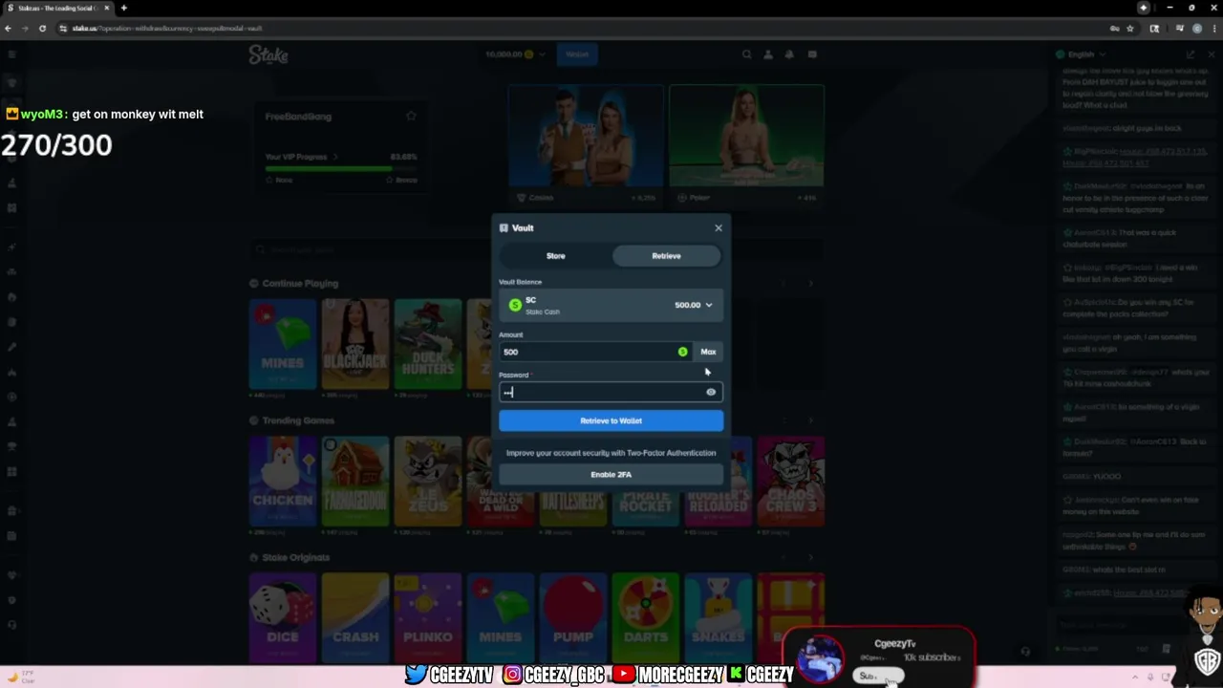This screenshot has height=688, width=1223.
Task: Click the VIP progress bar
Action: tap(341, 168)
